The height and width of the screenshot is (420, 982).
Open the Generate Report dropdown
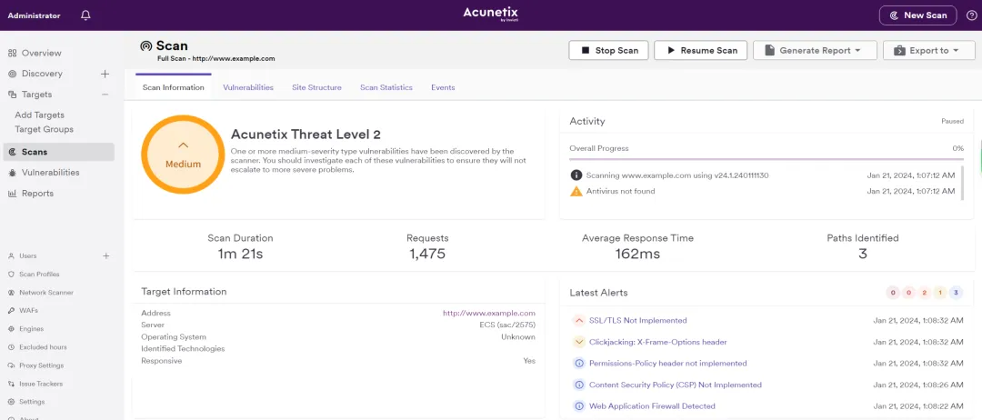coord(815,51)
